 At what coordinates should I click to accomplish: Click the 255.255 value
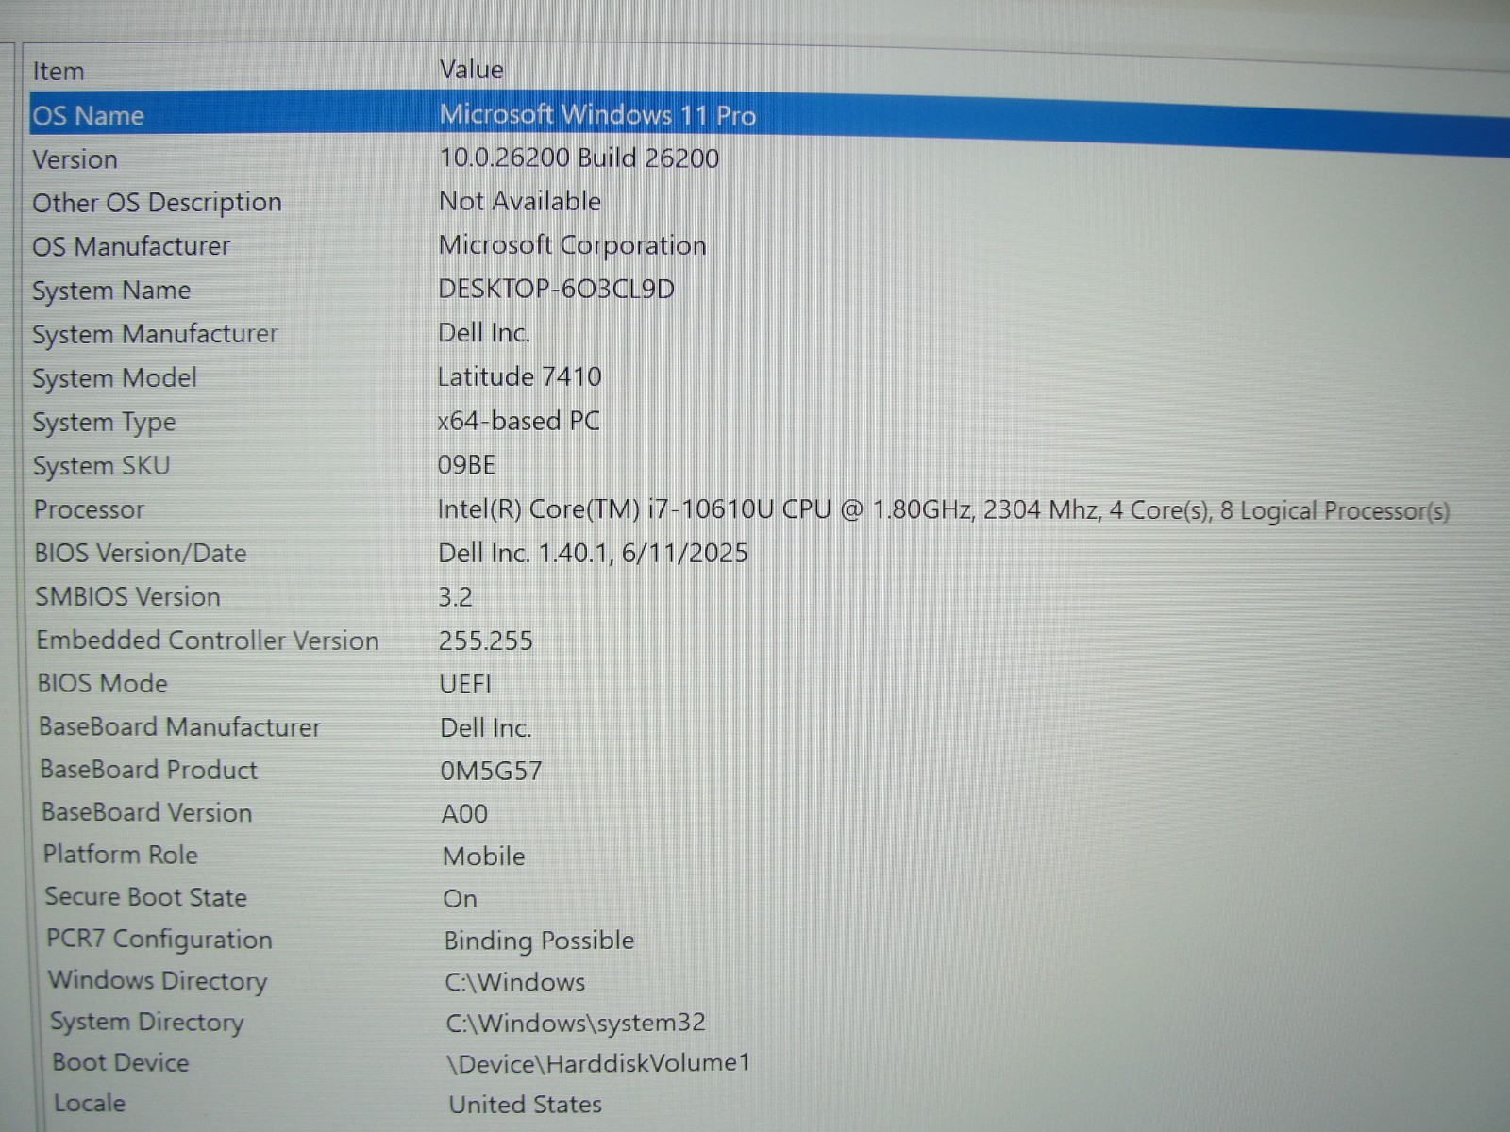(x=485, y=641)
